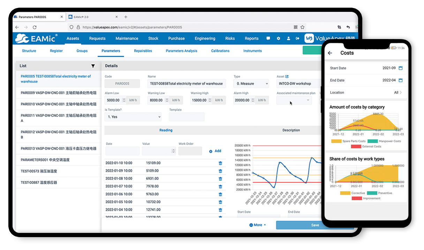This screenshot has width=424, height=250.
Task: Click the edit icon next to the Asset label
Action: coord(287,76)
